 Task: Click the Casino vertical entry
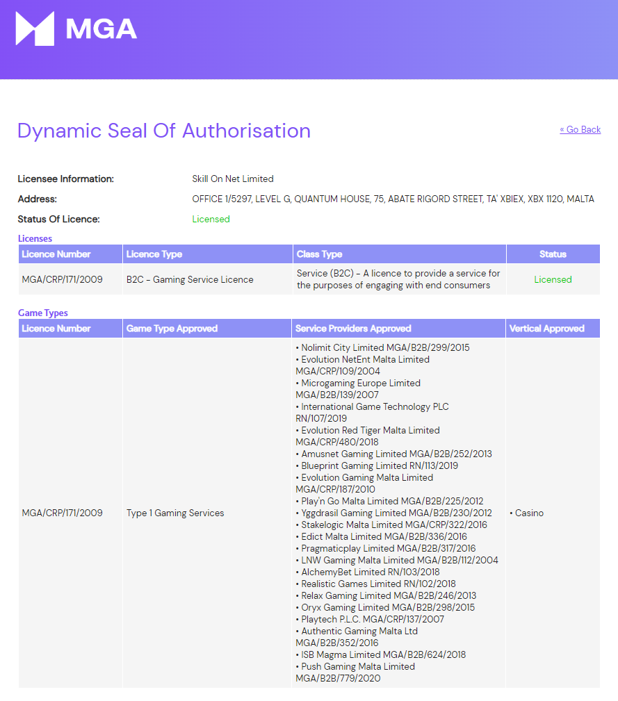[527, 513]
